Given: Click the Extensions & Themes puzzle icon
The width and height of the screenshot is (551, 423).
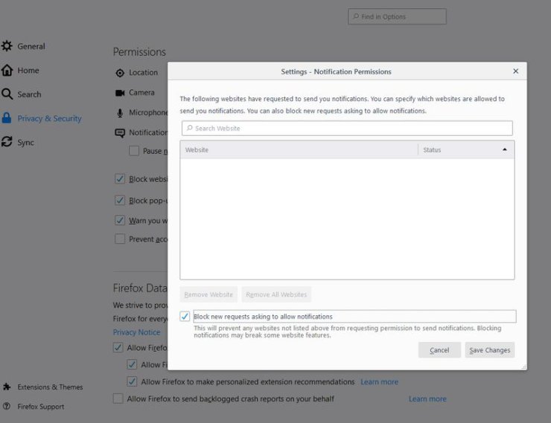Looking at the screenshot, I should [x=7, y=387].
